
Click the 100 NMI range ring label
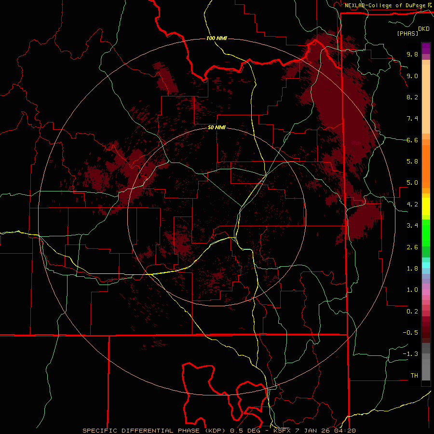point(217,38)
